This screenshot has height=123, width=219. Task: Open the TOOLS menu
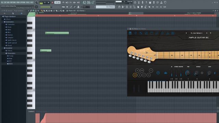[28, 2]
